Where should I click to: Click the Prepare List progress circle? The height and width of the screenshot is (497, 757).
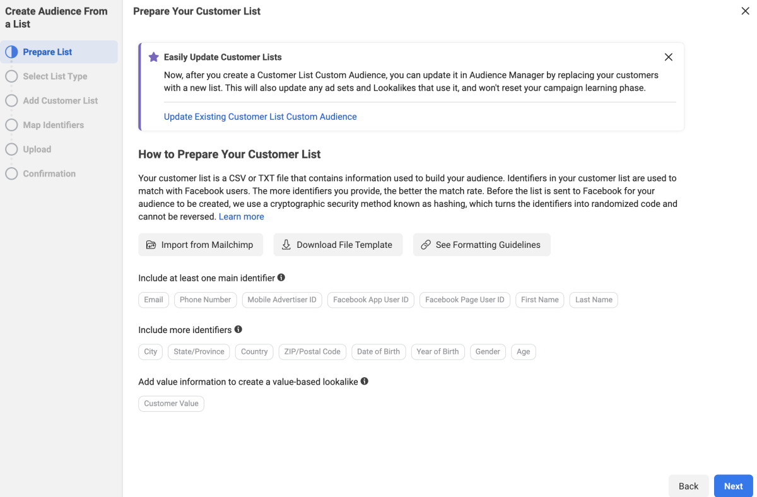[x=11, y=51]
